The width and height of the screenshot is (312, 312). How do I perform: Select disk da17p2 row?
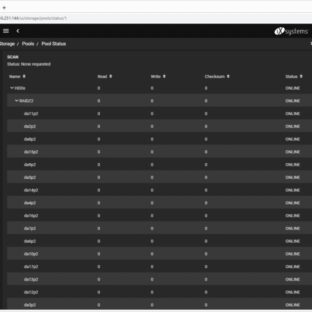[159, 267]
